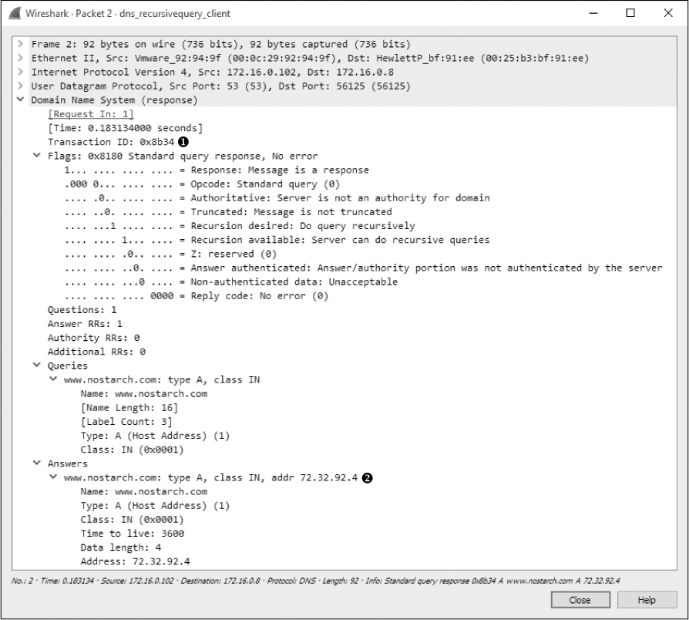
Task: Select the Opcode: Standard query (0) row
Action: 202,184
